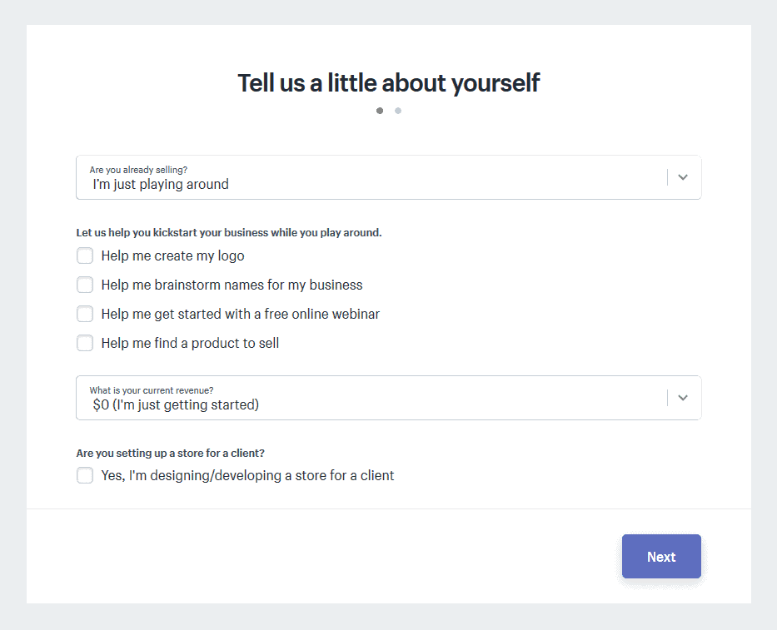Viewport: 777px width, 630px height.
Task: Click the 'Tell us a little about yourself' heading
Action: pos(388,82)
